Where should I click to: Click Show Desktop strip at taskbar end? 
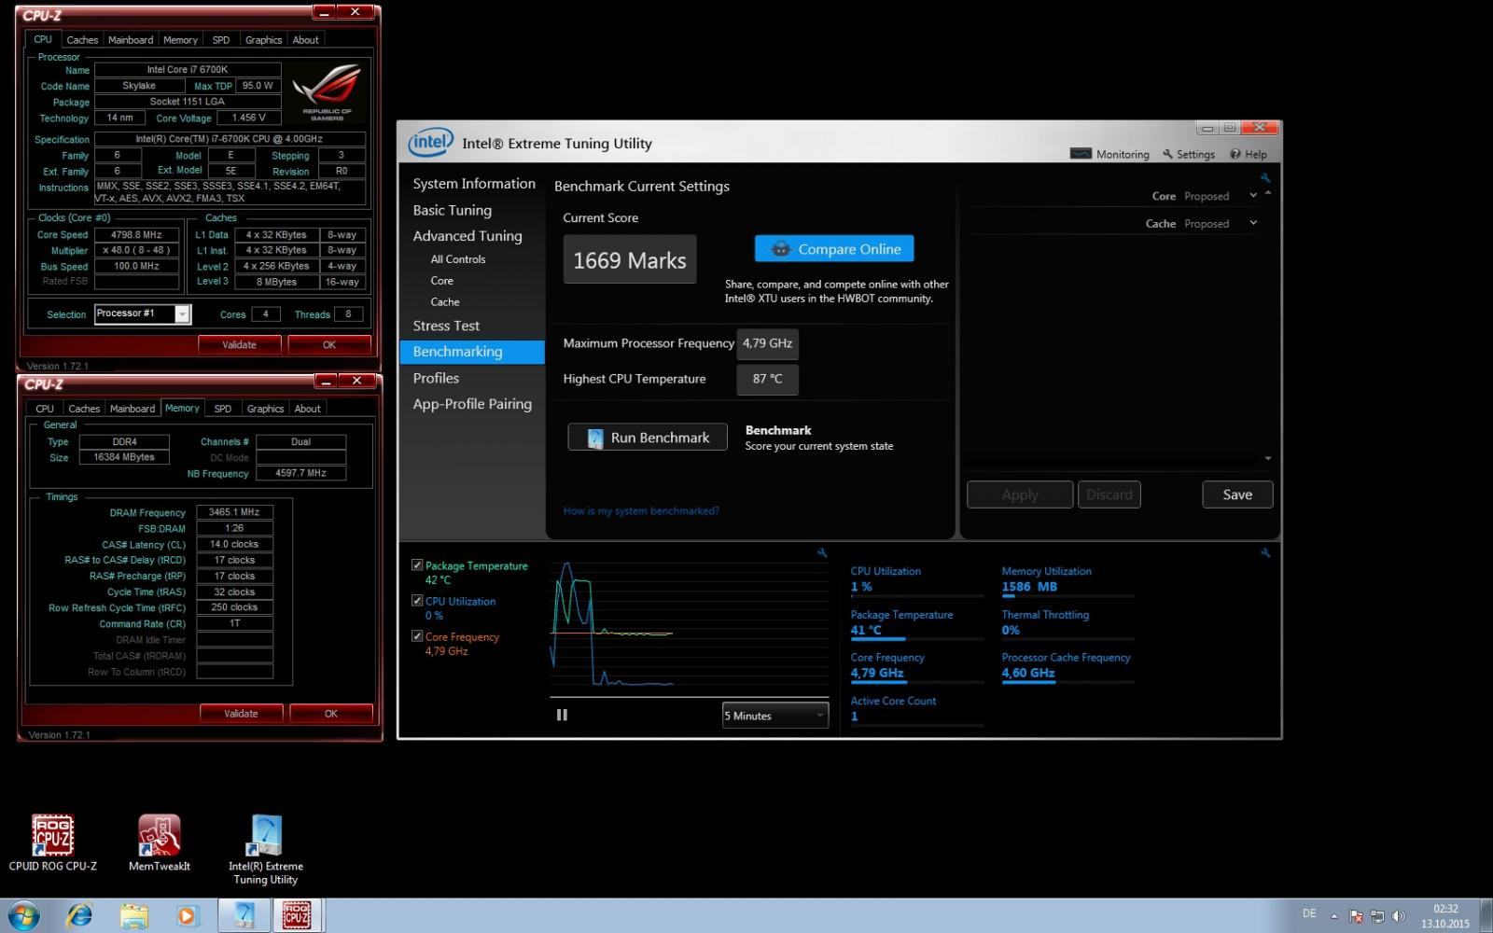[1486, 916]
